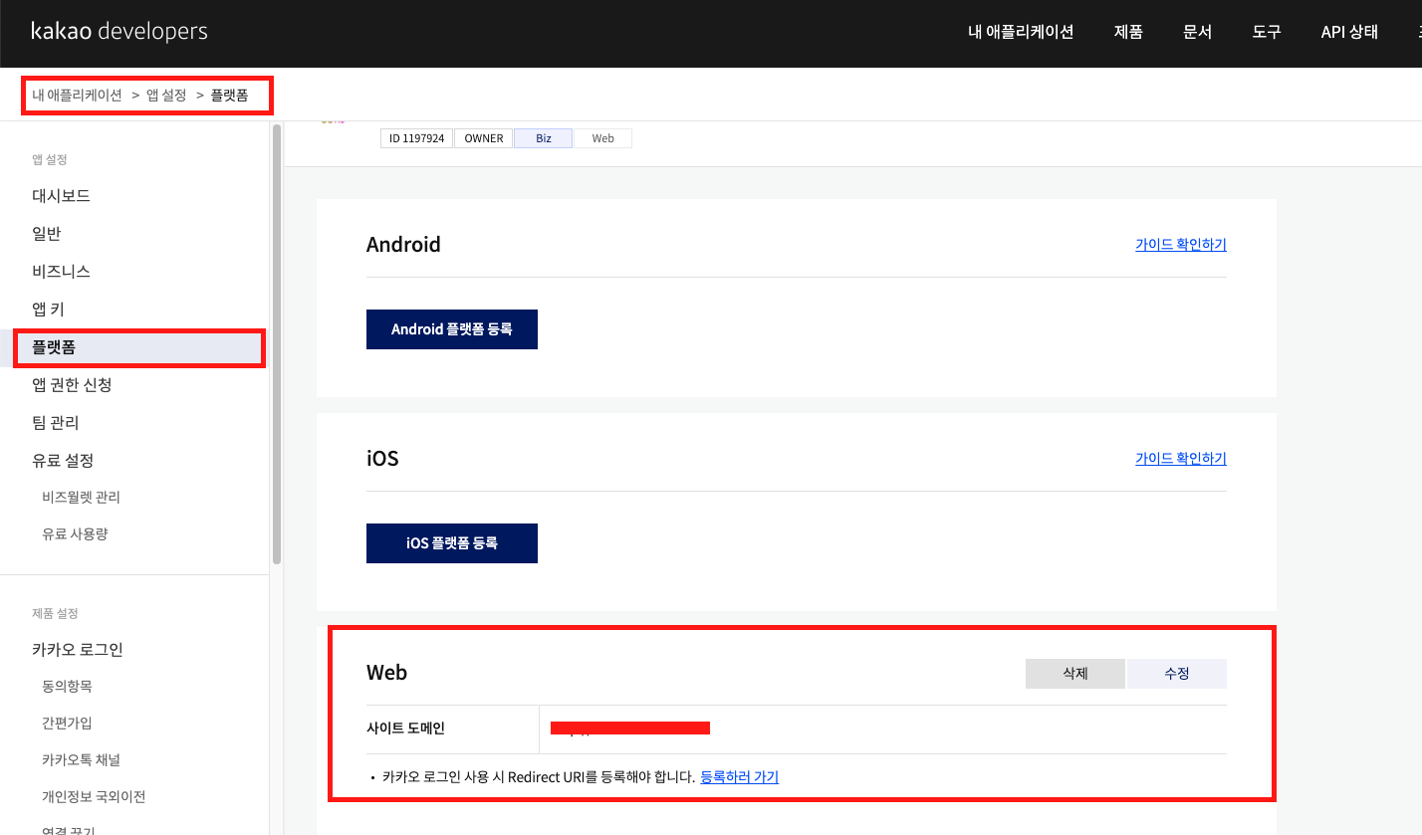This screenshot has height=835, width=1422.
Task: Check the API 상태 page
Action: (x=1348, y=32)
